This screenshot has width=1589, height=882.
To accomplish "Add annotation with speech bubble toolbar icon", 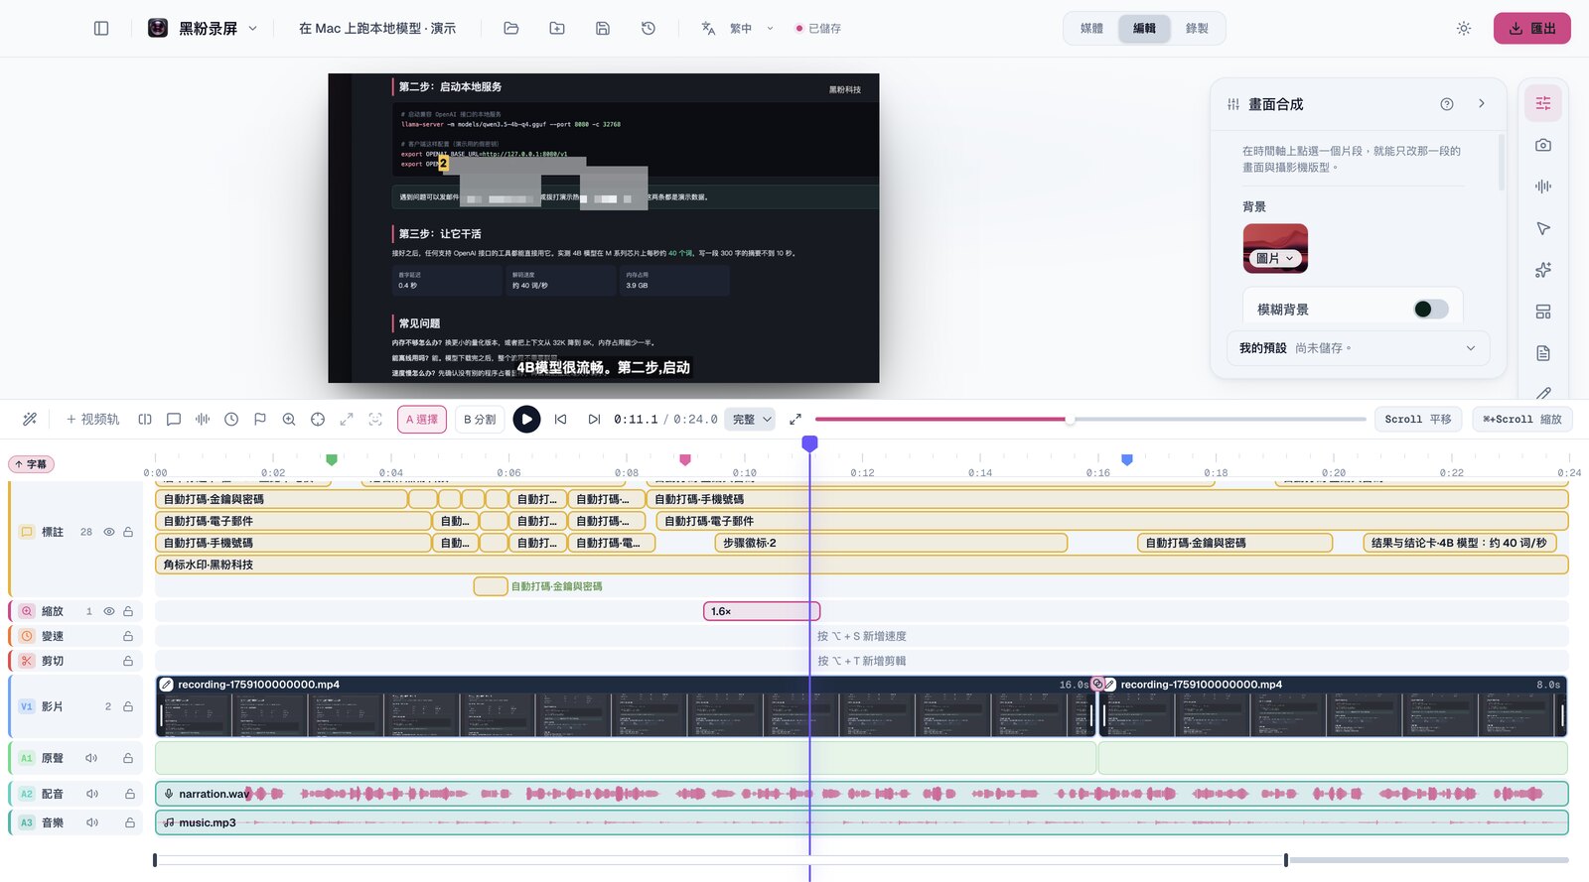I will click(x=174, y=420).
